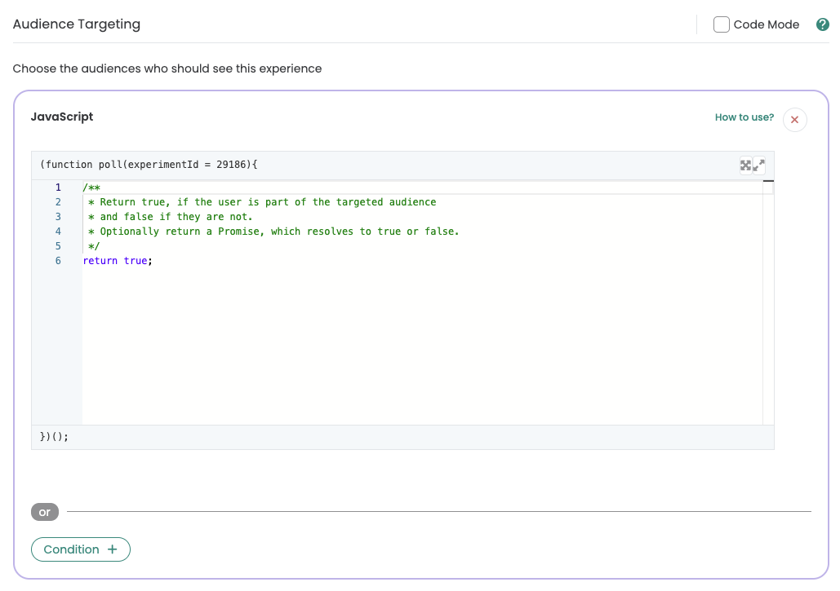Click comment line 'Return true, if the user'

point(262,202)
